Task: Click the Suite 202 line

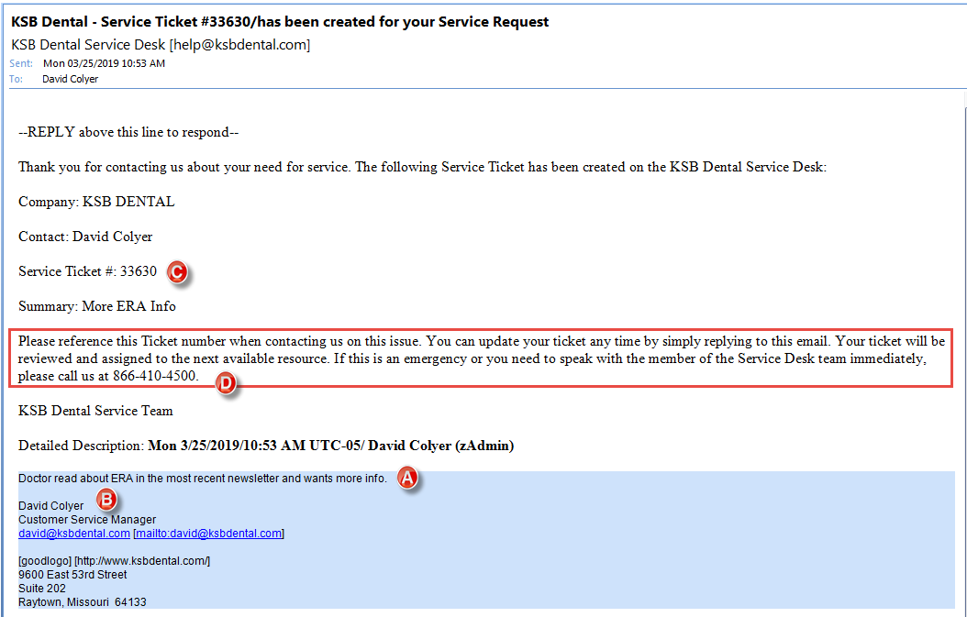Action: point(42,588)
